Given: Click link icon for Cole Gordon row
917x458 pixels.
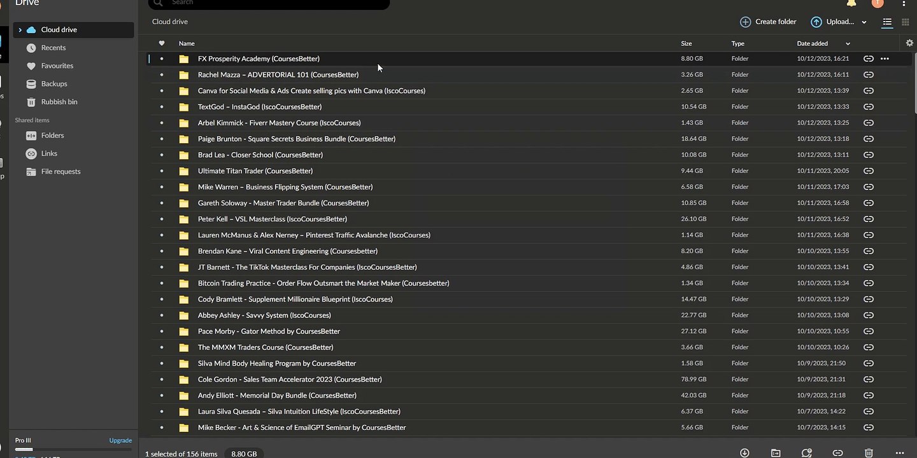Looking at the screenshot, I should [x=868, y=379].
